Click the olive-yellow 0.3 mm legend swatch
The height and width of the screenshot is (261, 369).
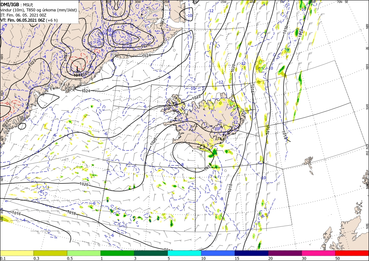tap(50, 253)
